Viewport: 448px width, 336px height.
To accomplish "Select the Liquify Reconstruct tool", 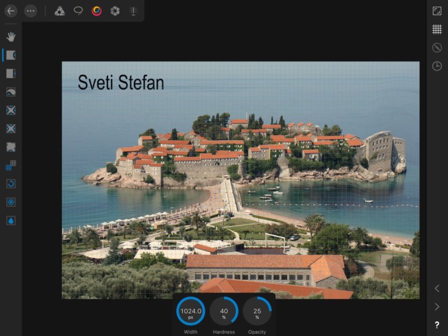I will (x=11, y=184).
